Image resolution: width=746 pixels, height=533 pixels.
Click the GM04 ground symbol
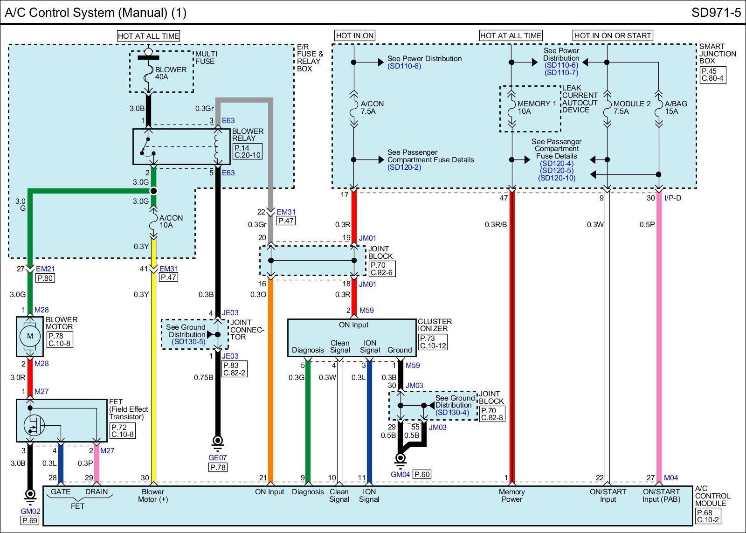(400, 459)
